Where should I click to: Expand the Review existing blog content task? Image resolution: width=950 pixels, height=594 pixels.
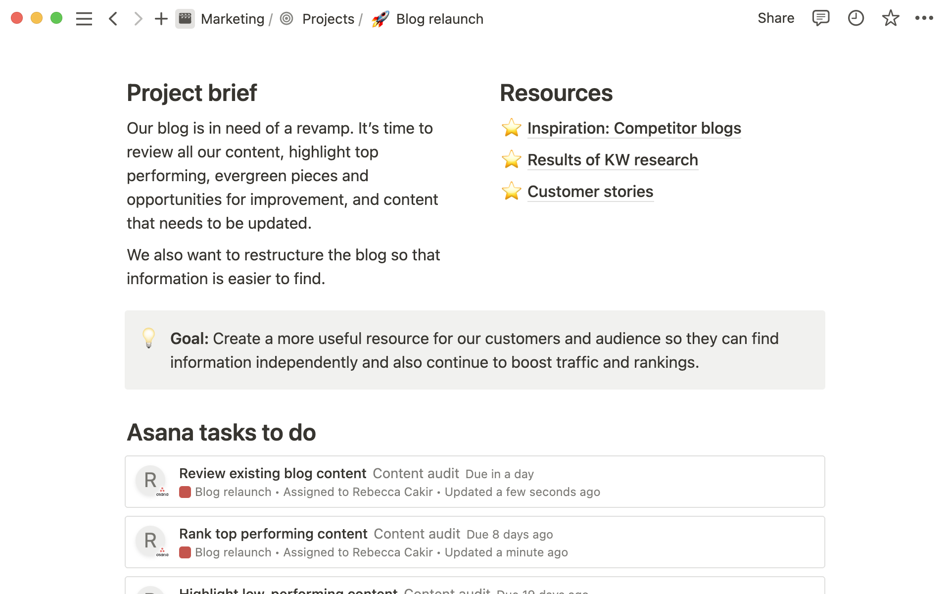(272, 474)
